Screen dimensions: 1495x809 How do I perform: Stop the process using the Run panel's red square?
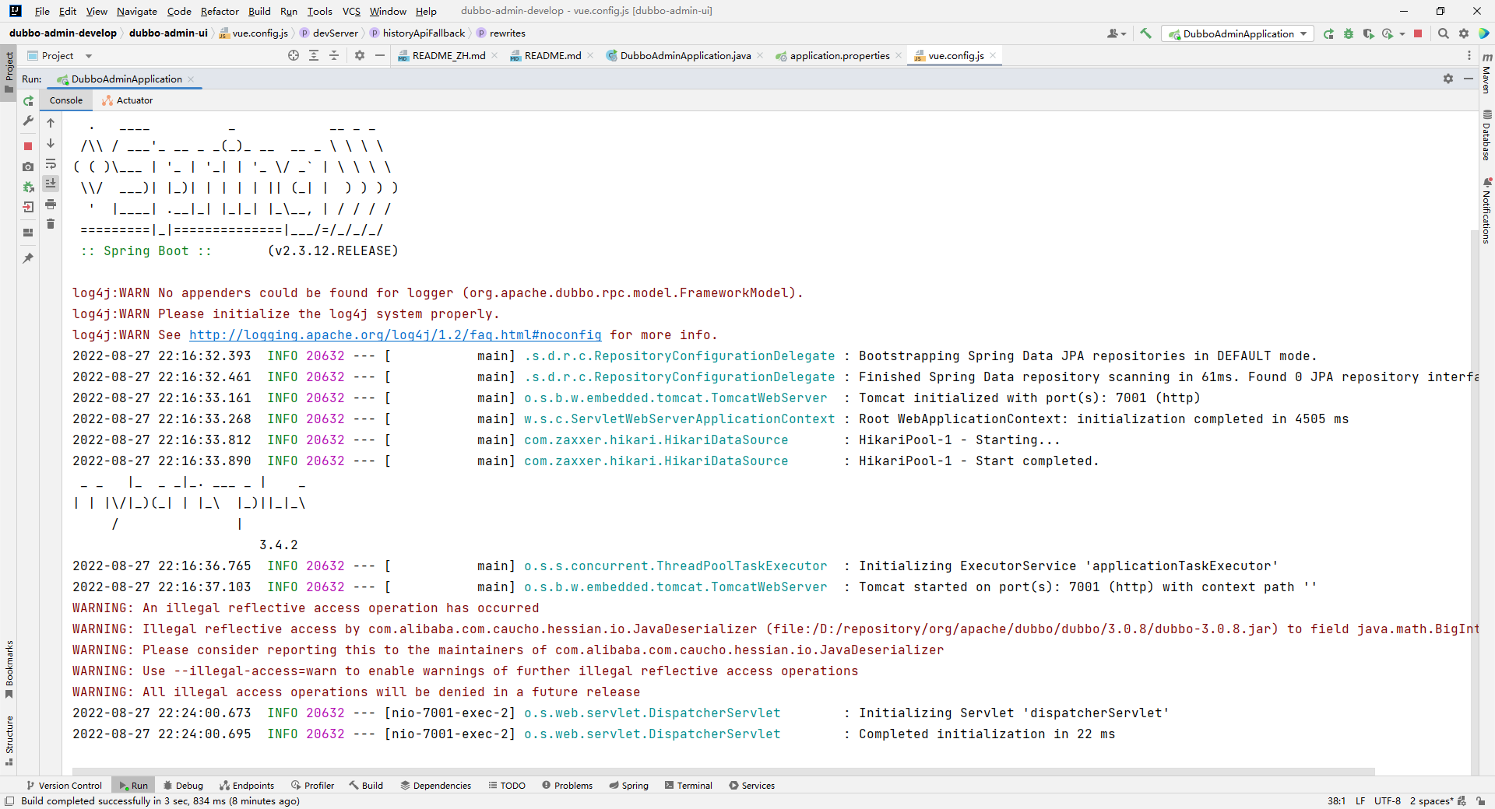click(28, 146)
